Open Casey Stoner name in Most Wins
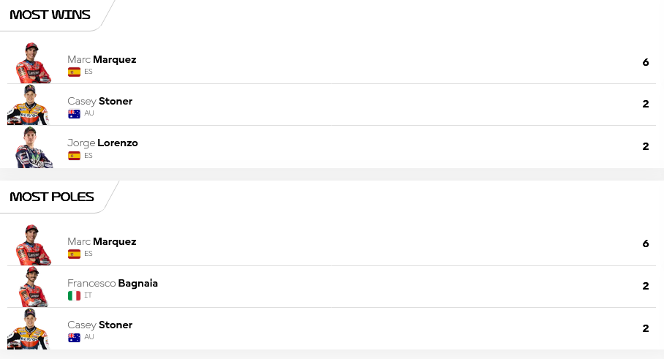 pos(100,101)
